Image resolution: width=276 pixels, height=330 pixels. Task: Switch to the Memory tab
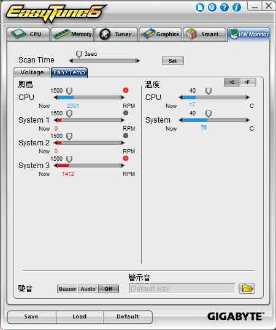click(x=72, y=34)
